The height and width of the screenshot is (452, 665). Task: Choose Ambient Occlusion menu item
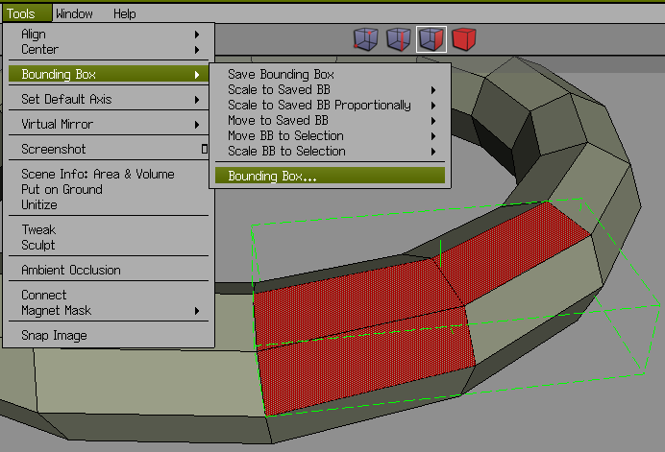click(109, 270)
